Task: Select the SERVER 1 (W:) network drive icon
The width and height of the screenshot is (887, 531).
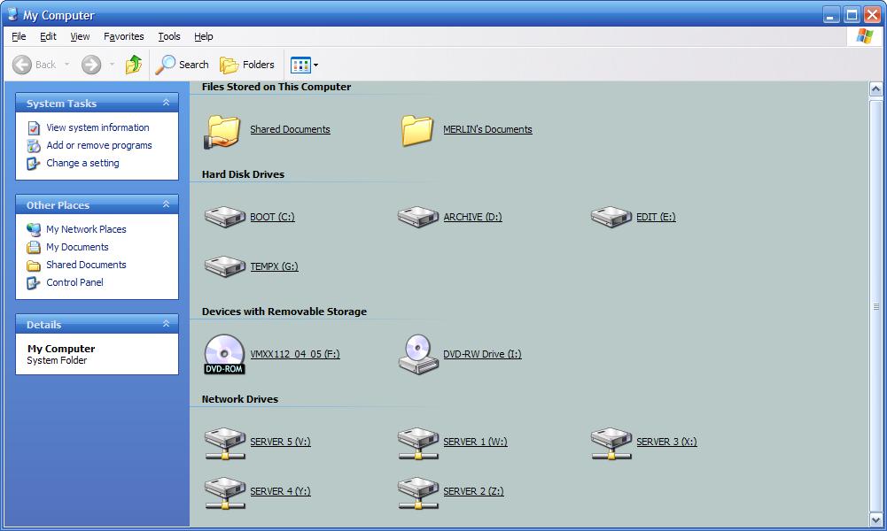Action: pos(418,442)
